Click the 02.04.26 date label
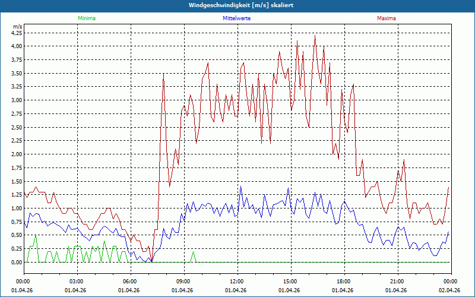 click(x=449, y=290)
